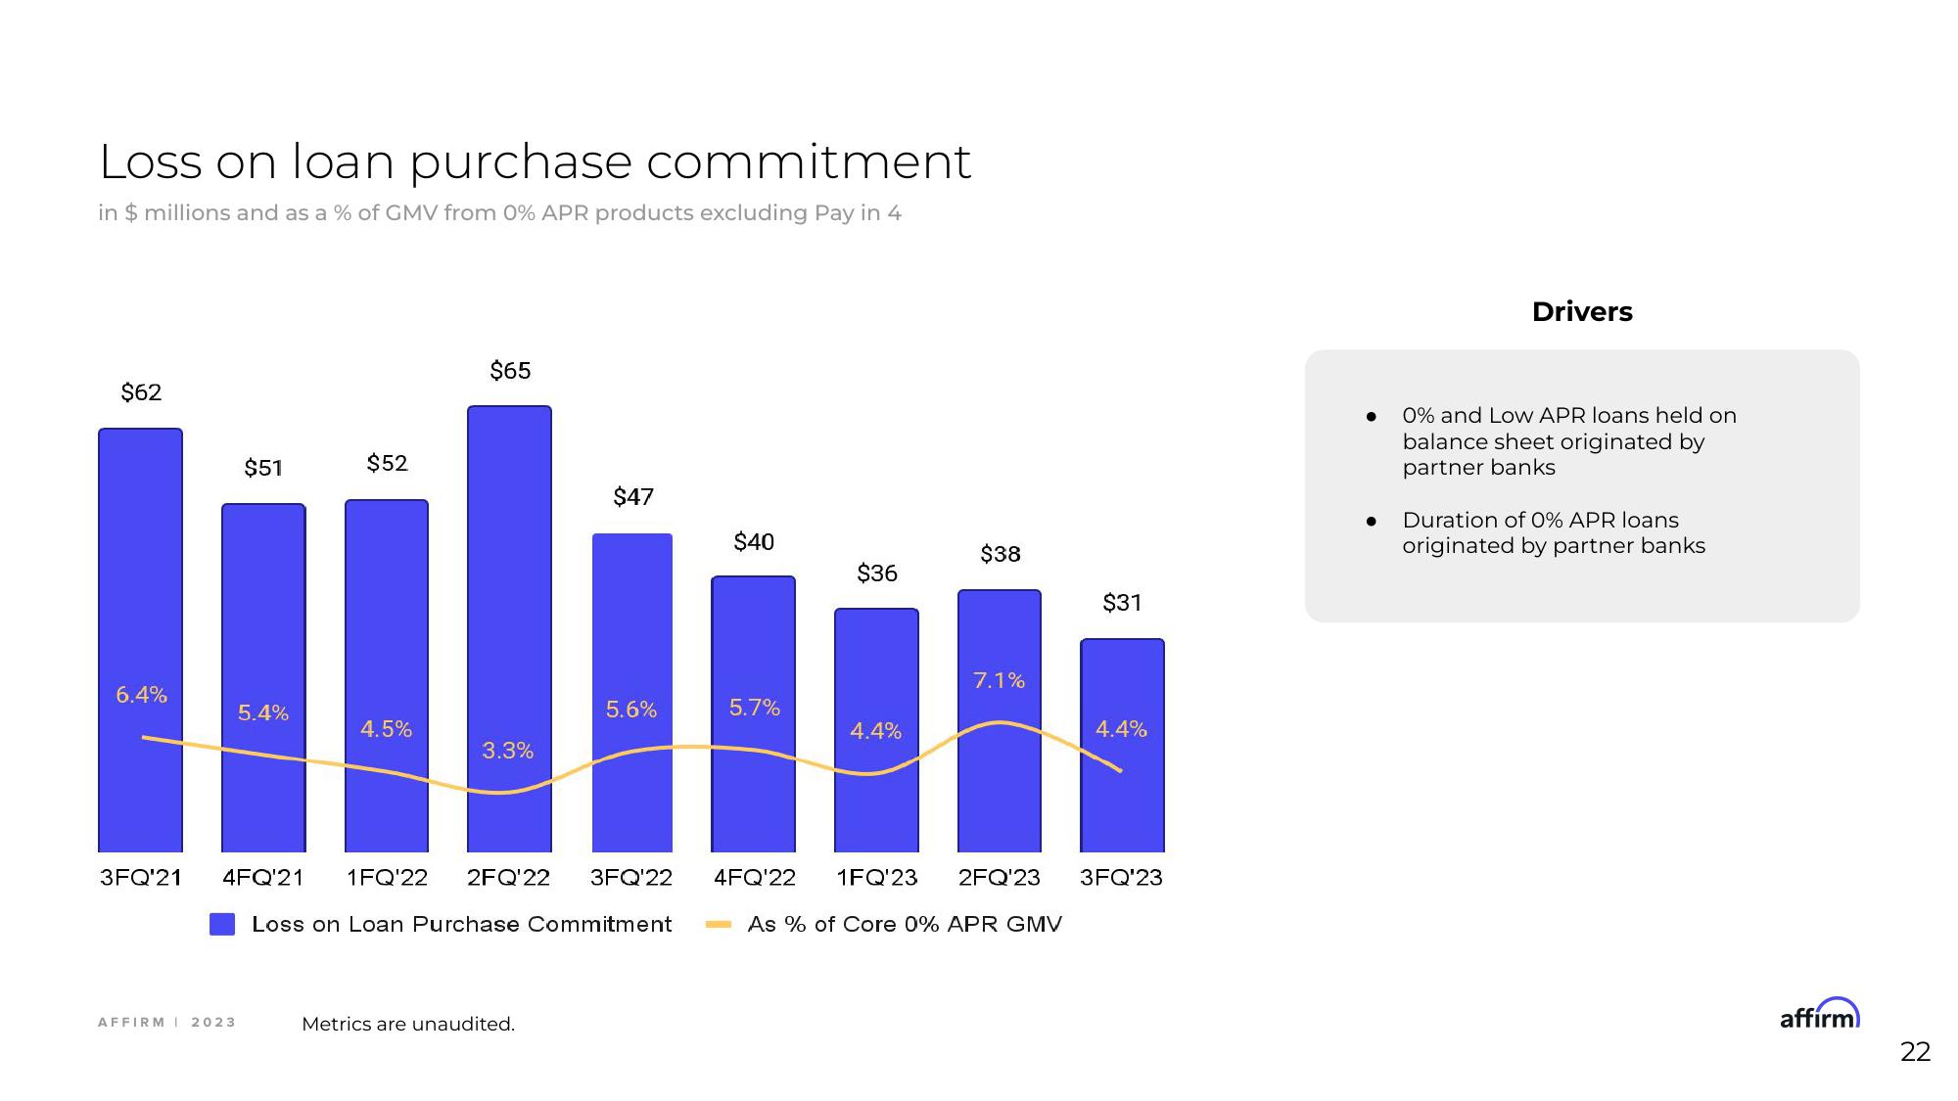Click the 4FQ'21 axis label
The image size is (1958, 1101).
click(263, 878)
